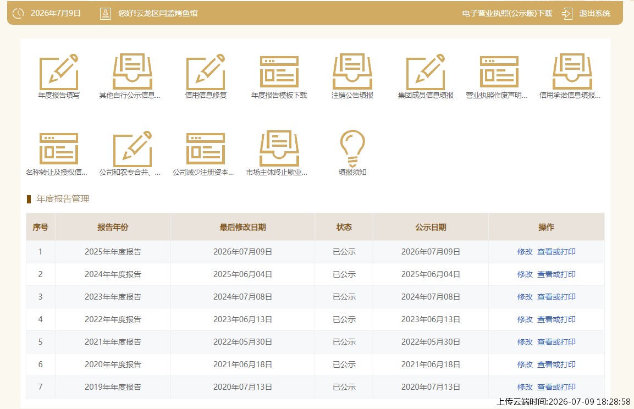Click 修改 for the 2019年年度报告
The image size is (634, 409).
525,387
